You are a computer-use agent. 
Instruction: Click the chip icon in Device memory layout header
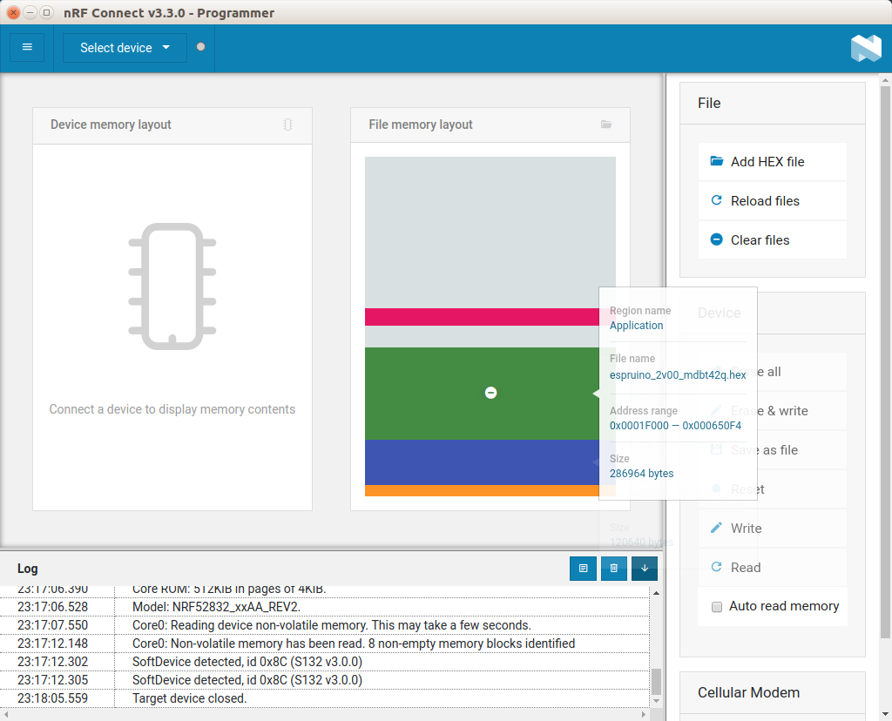pyautogui.click(x=288, y=125)
